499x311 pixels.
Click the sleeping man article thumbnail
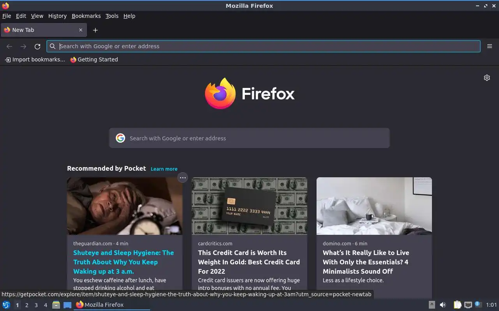coord(125,206)
